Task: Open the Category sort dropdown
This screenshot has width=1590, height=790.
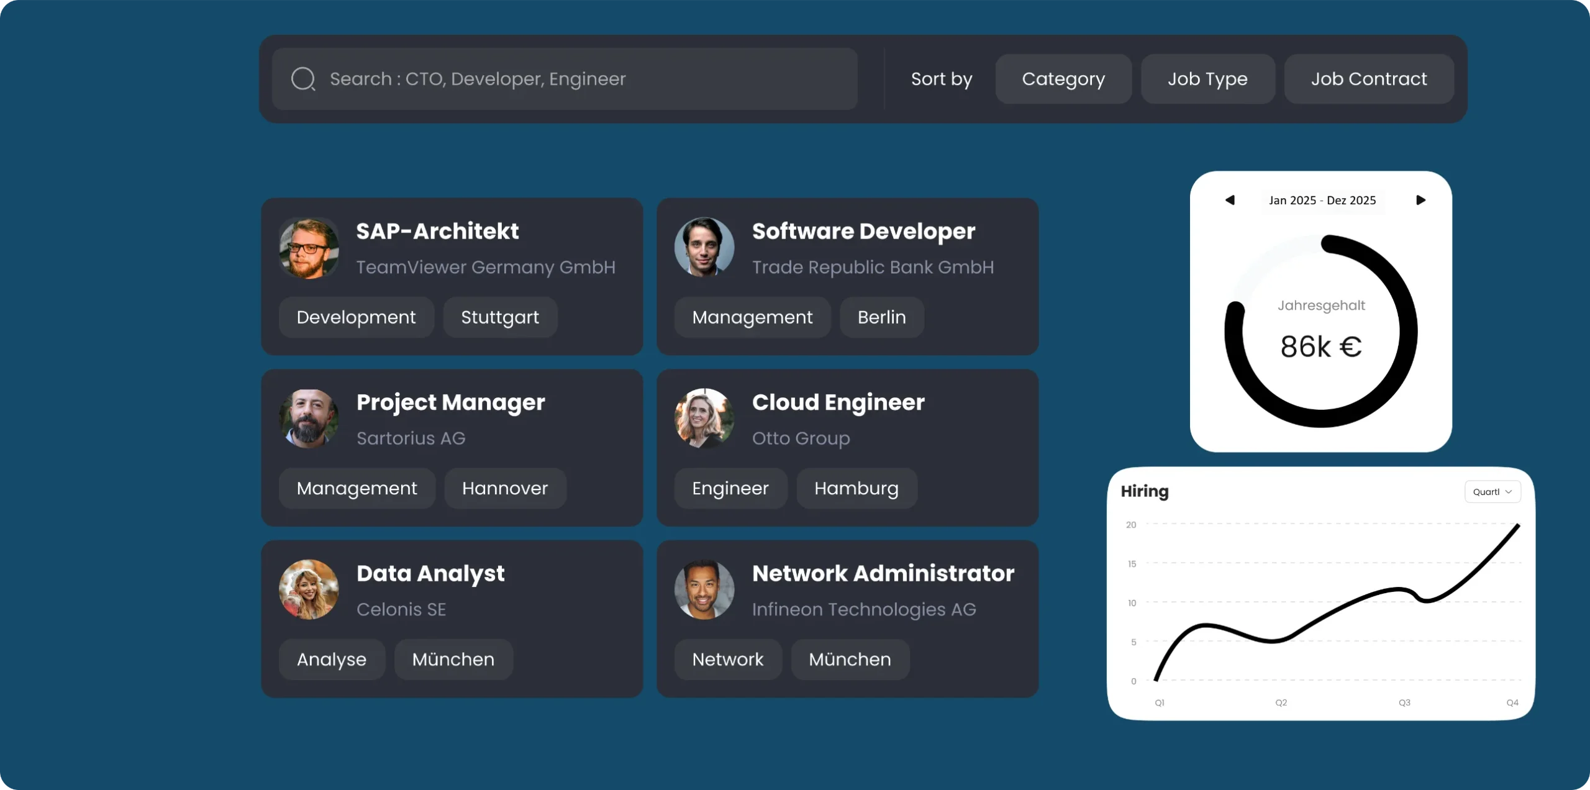Action: [1063, 79]
